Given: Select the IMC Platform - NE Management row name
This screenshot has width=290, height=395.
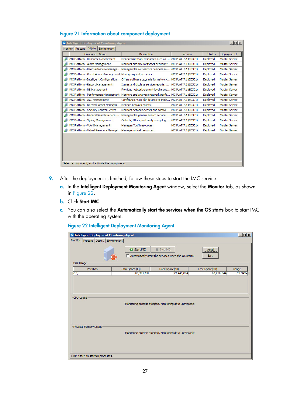Looking at the screenshot, I should (x=88, y=90).
